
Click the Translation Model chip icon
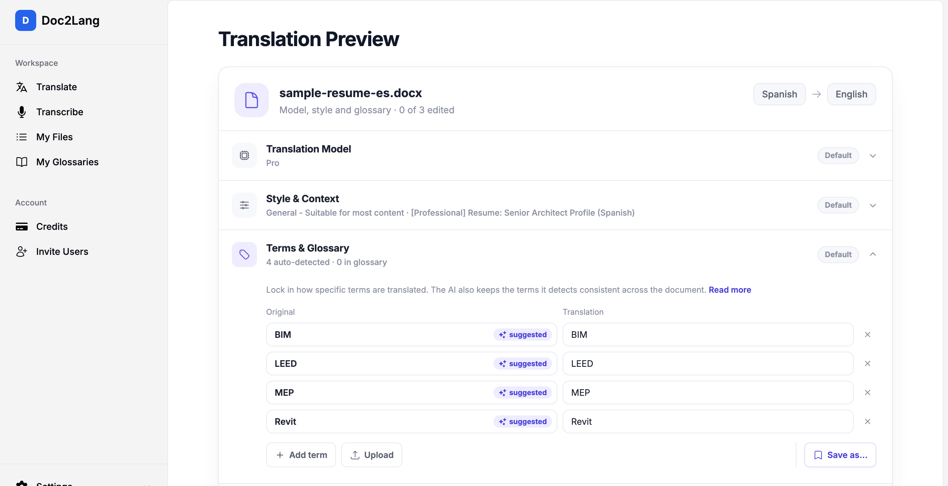point(244,155)
